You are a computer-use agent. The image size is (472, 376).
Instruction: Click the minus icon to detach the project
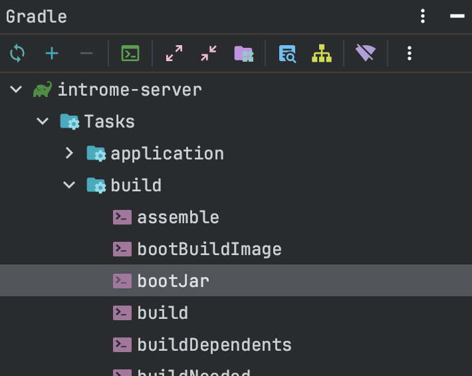[x=86, y=54]
